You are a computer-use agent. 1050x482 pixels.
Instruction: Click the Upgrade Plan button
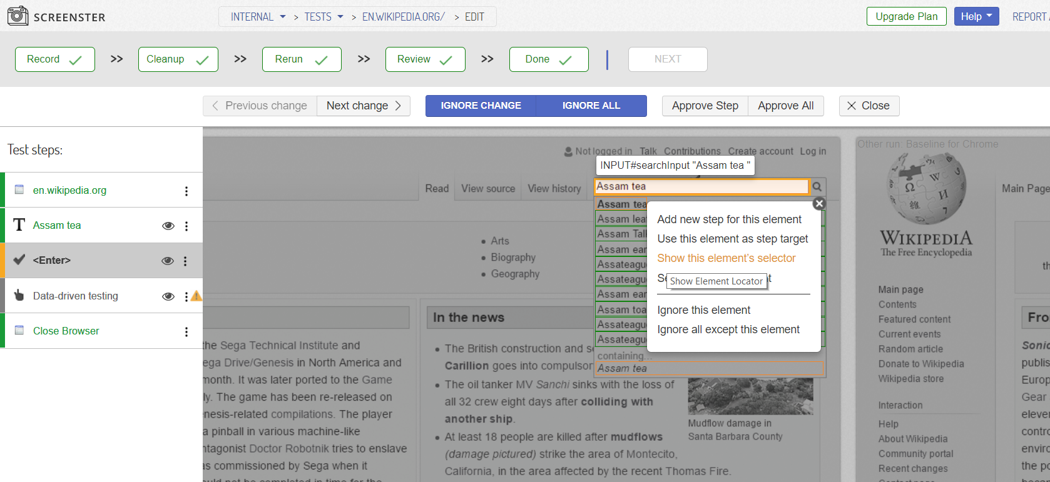click(906, 16)
